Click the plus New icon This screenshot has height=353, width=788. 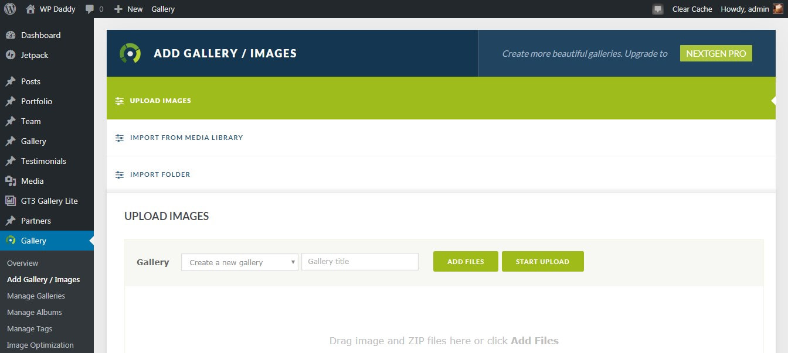(118, 9)
